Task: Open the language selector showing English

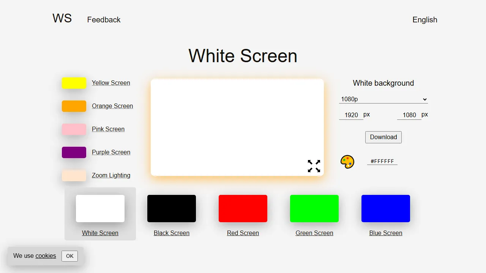Action: [424, 20]
